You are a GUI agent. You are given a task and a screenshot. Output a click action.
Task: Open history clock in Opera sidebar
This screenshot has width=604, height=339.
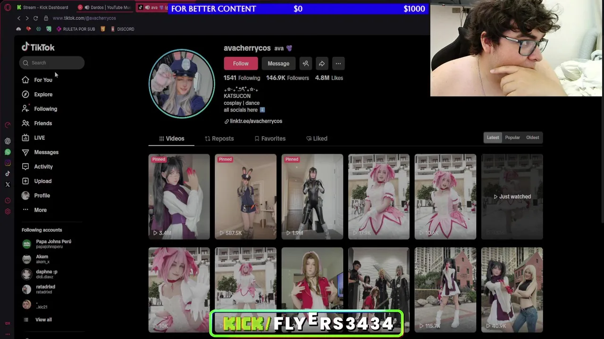pyautogui.click(x=8, y=201)
